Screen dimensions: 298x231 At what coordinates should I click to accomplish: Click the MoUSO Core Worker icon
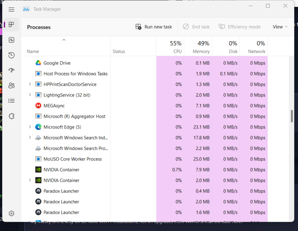click(38, 159)
